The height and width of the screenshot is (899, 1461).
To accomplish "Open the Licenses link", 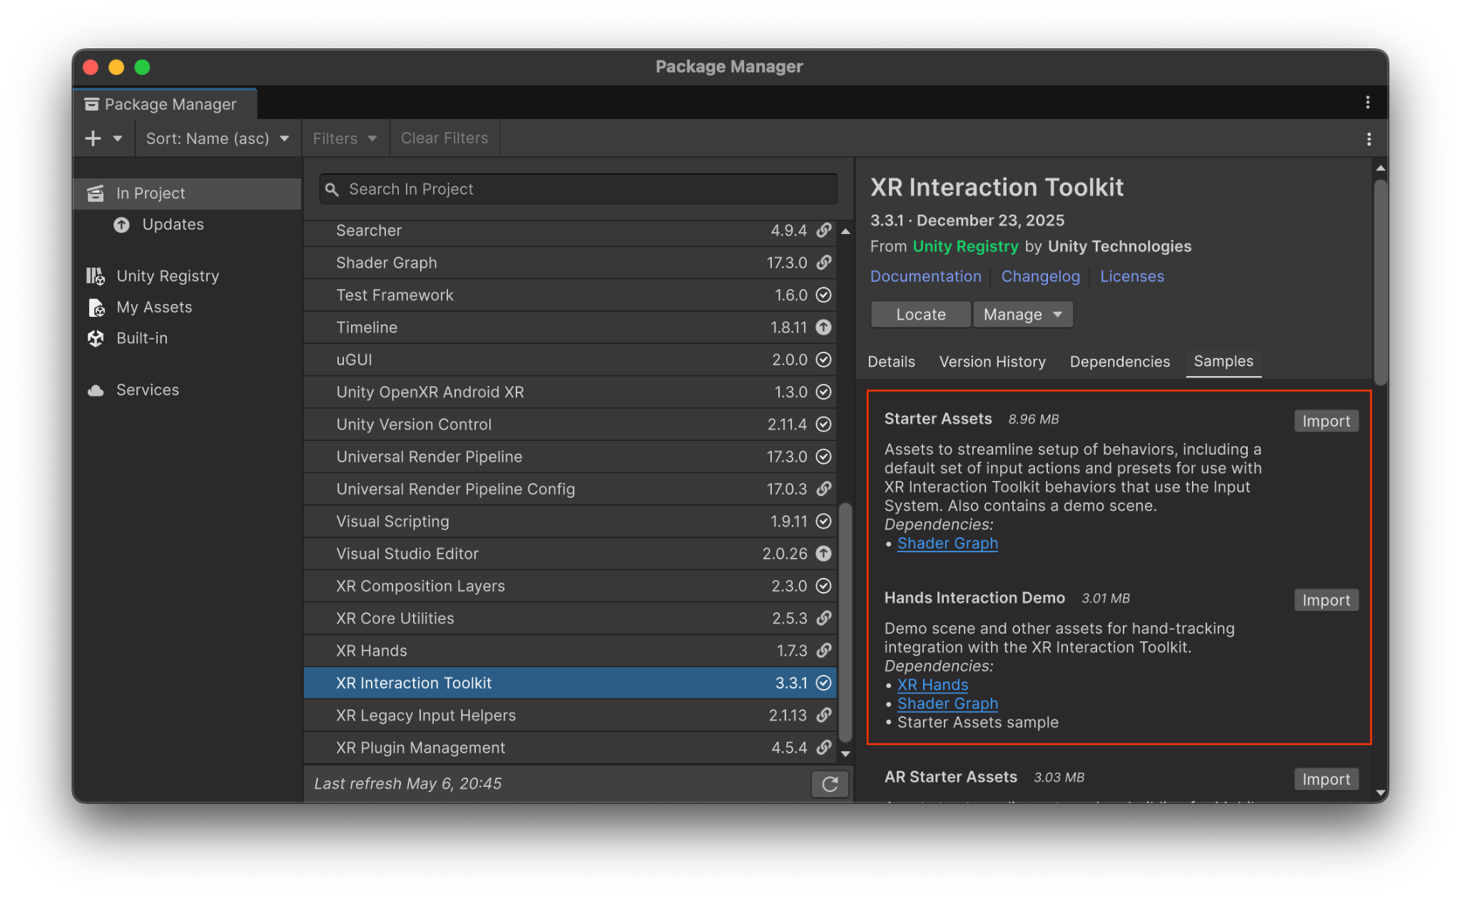I will click(1131, 277).
